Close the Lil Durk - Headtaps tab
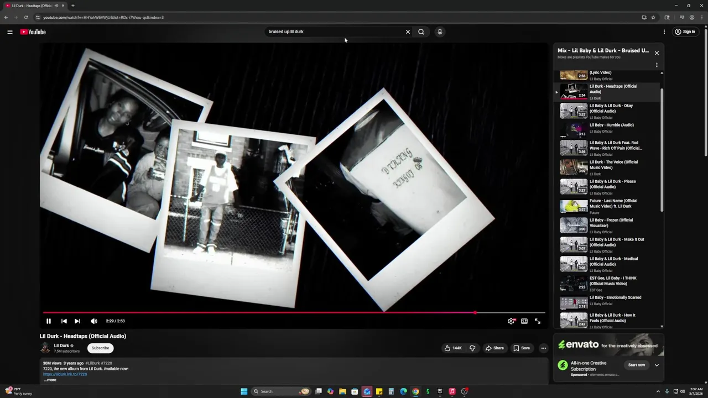This screenshot has height=398, width=708. pyautogui.click(x=63, y=6)
